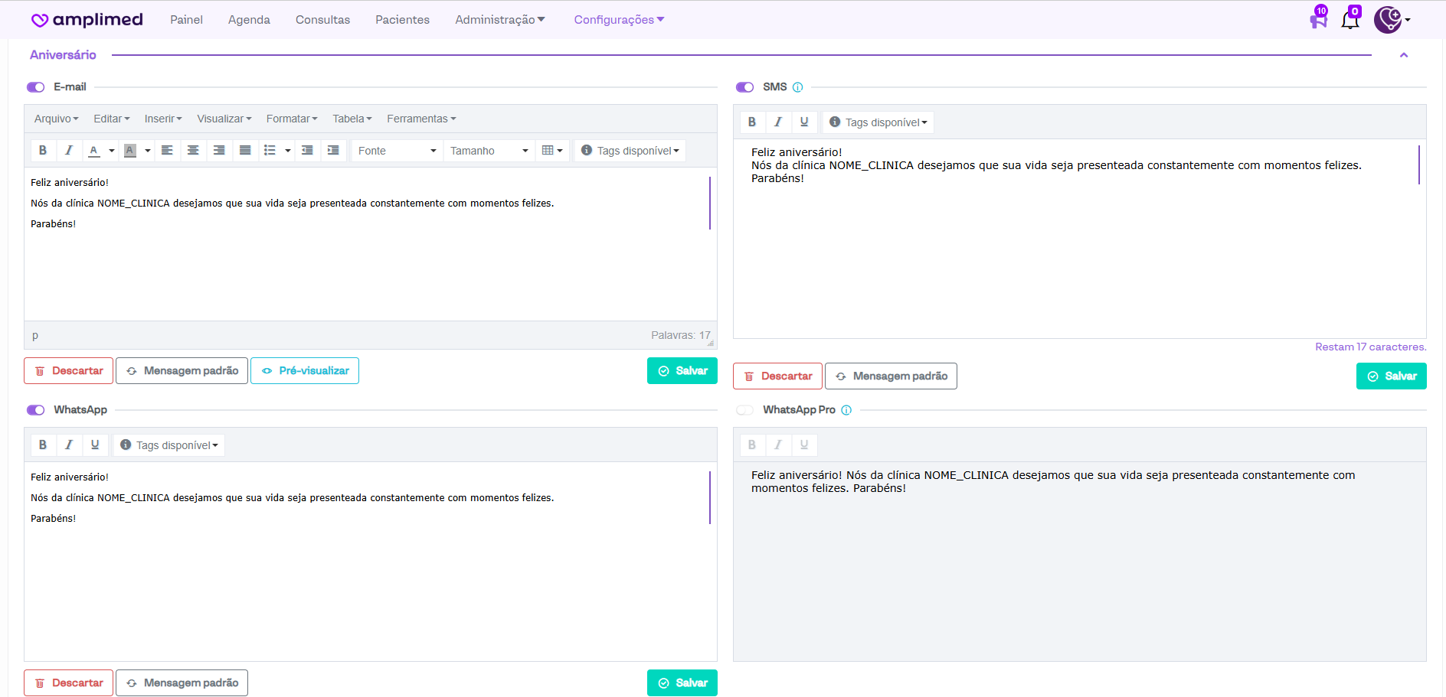Center-align text in the E-mail editor
Viewport: 1446px width, 697px height.
(193, 151)
